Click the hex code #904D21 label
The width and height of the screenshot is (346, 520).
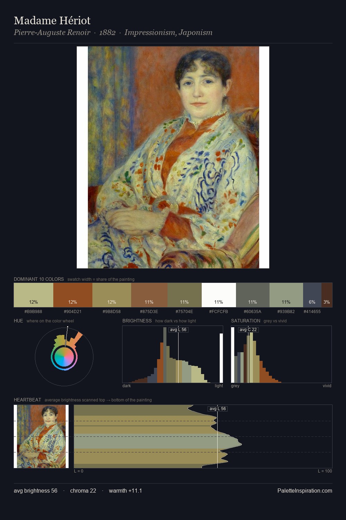coord(73,311)
